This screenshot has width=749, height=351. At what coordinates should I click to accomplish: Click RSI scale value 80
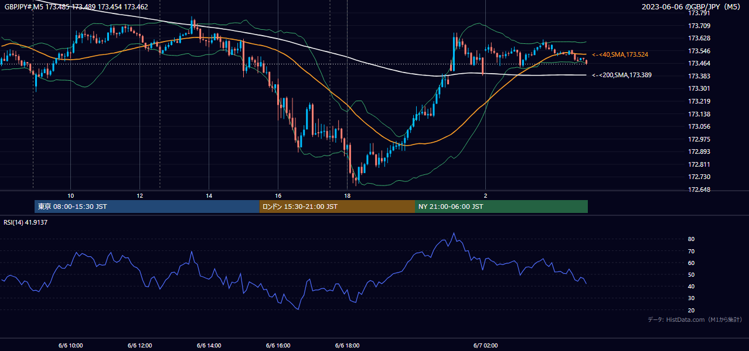click(691, 239)
